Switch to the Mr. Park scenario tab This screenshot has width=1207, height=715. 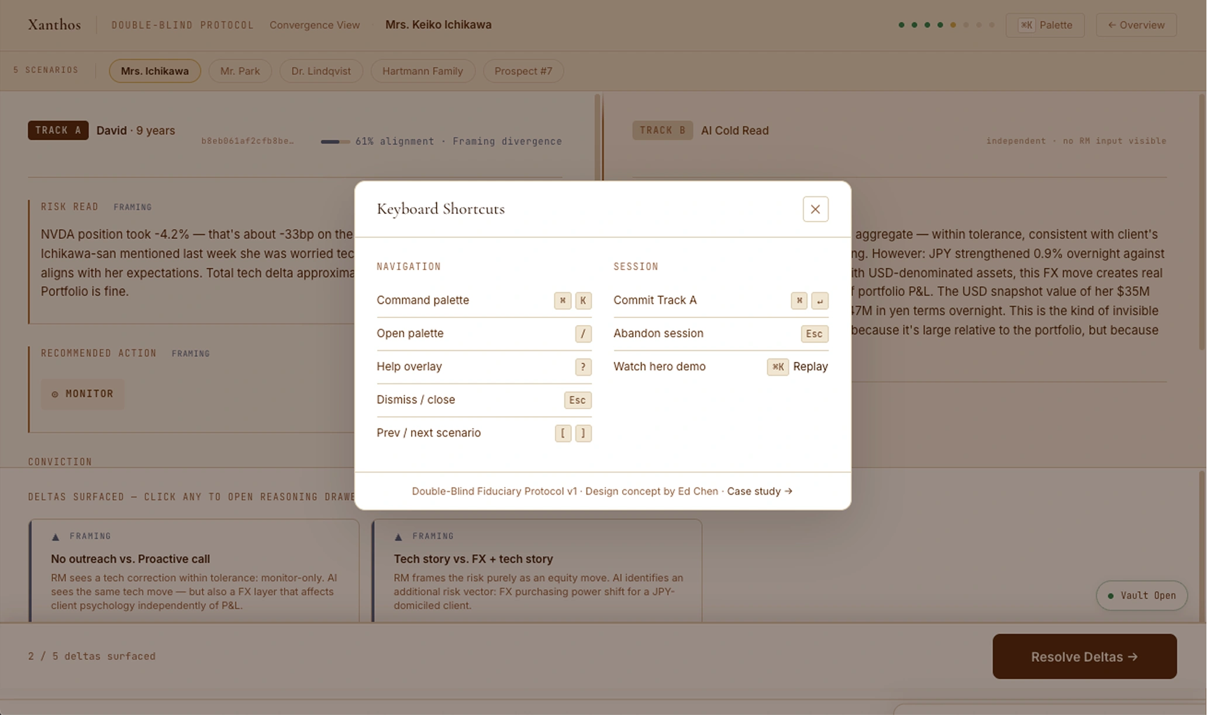[240, 71]
